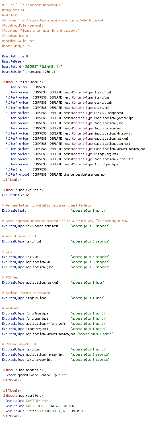148x421 pixels.
Task: Click the Header append Cache-Control line
Action: click(36, 375)
